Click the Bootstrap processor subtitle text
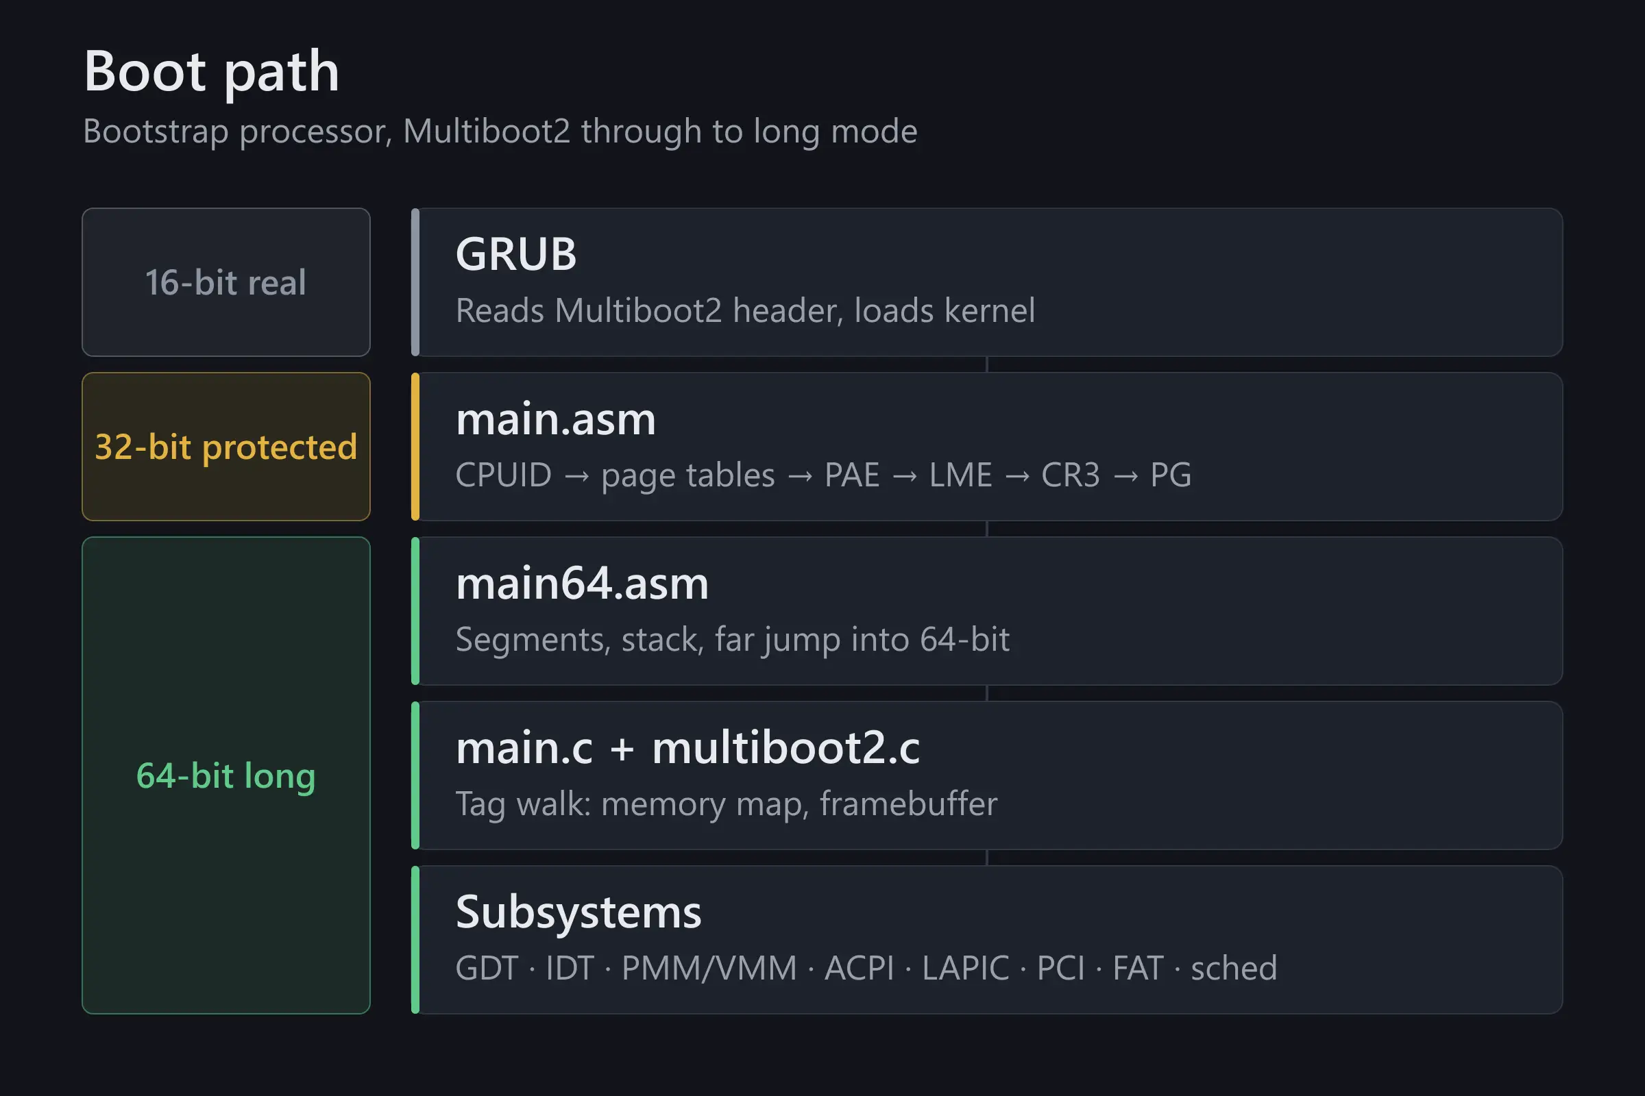The width and height of the screenshot is (1645, 1096). 500,132
